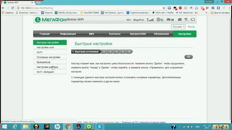This screenshot has height=130, width=232.
Task: Open language dropdown showing Русский
Action: [178, 27]
